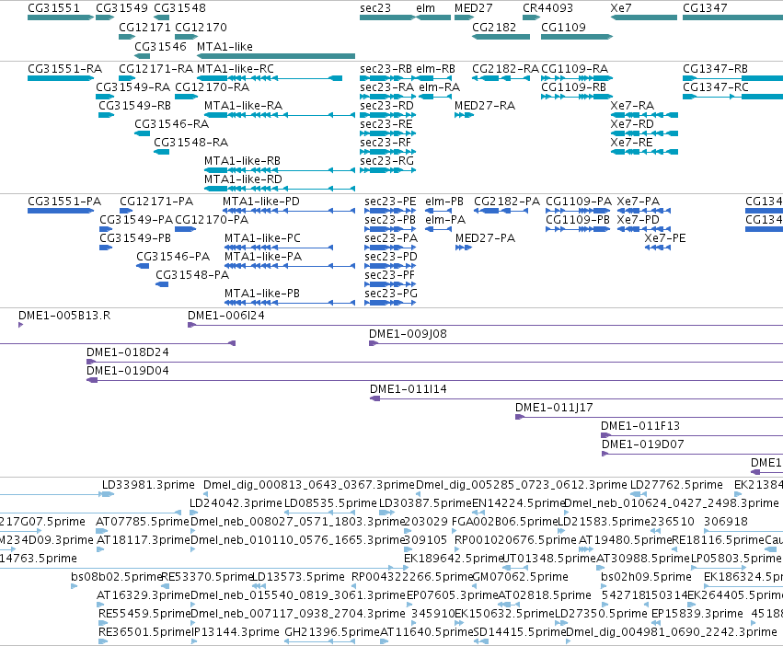This screenshot has width=783, height=646.
Task: Click protein CG31551-PA
Action: [61, 211]
